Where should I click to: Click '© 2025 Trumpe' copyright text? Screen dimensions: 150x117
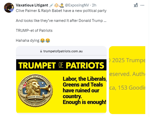[127, 60]
